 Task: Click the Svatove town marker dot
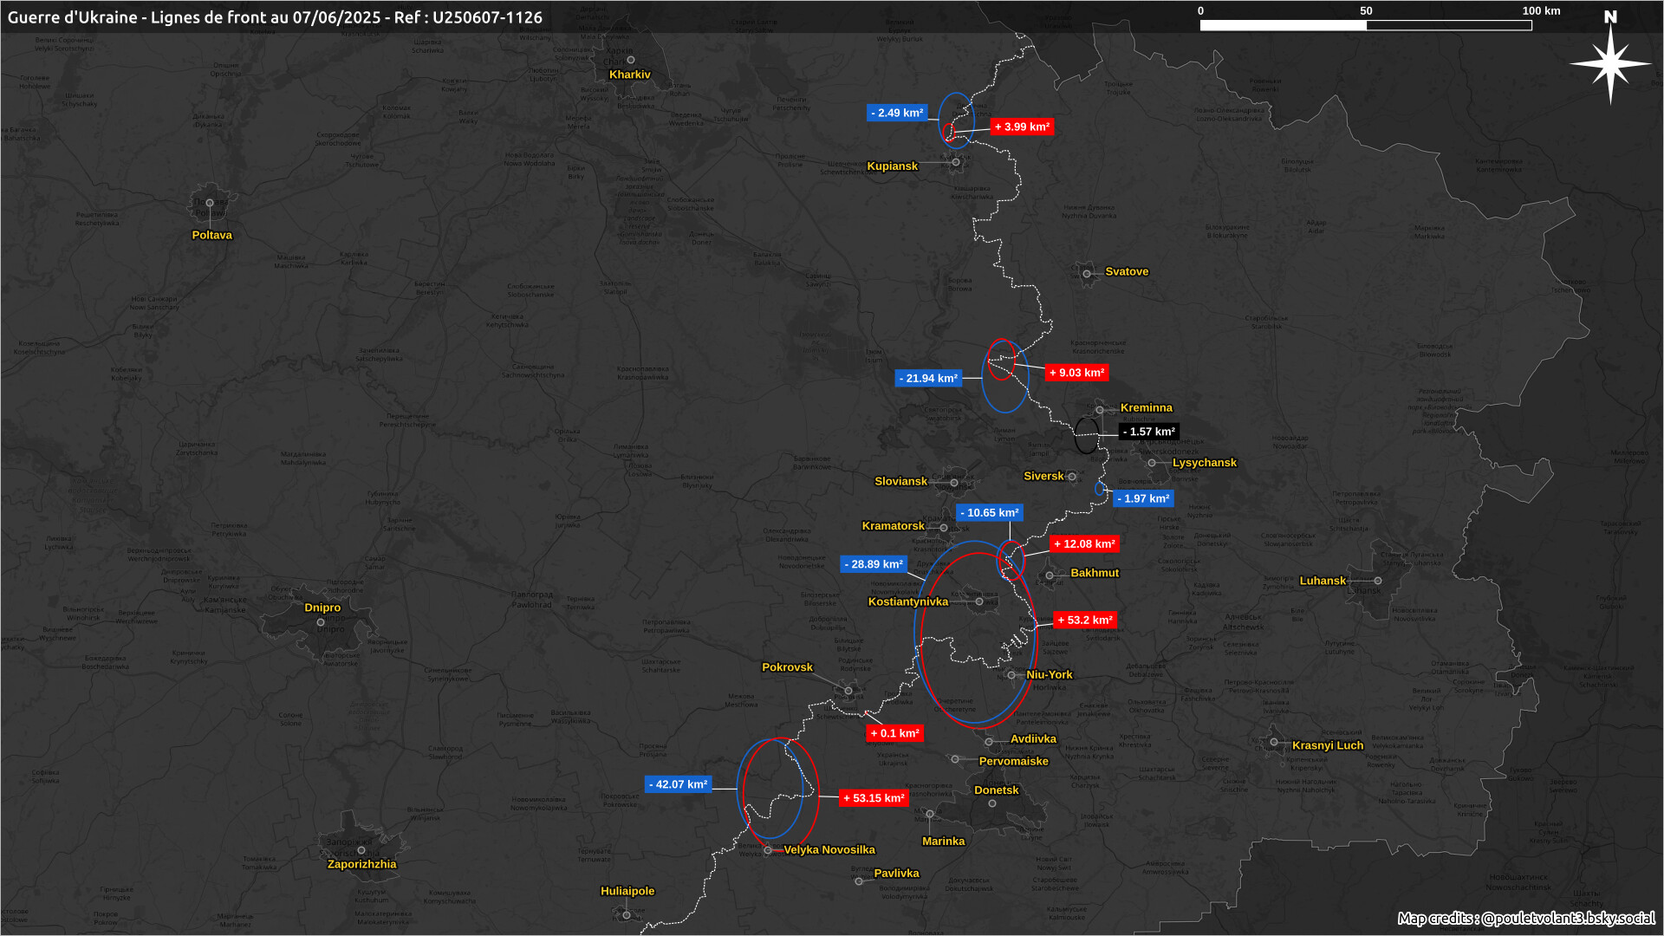pos(1087,274)
